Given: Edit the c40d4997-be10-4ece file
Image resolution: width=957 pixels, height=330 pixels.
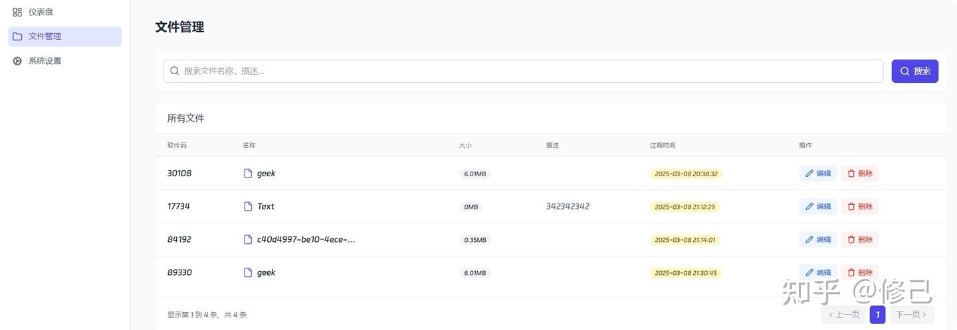Looking at the screenshot, I should 817,240.
